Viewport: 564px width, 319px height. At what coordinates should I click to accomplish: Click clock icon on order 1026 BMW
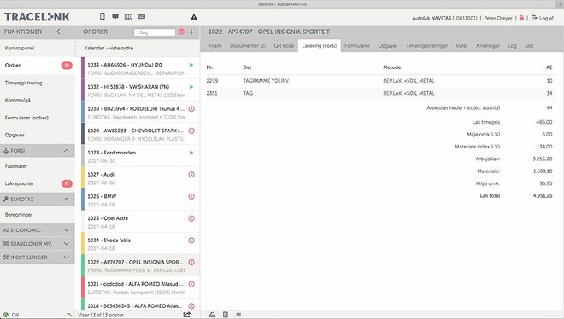tap(191, 196)
